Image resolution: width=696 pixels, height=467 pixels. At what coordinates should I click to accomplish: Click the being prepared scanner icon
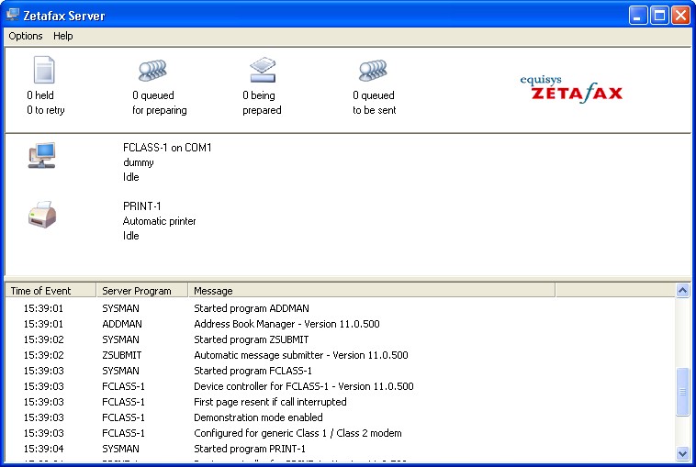tap(263, 71)
